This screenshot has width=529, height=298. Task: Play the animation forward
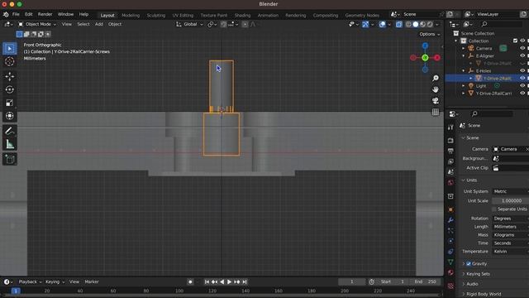point(229,281)
